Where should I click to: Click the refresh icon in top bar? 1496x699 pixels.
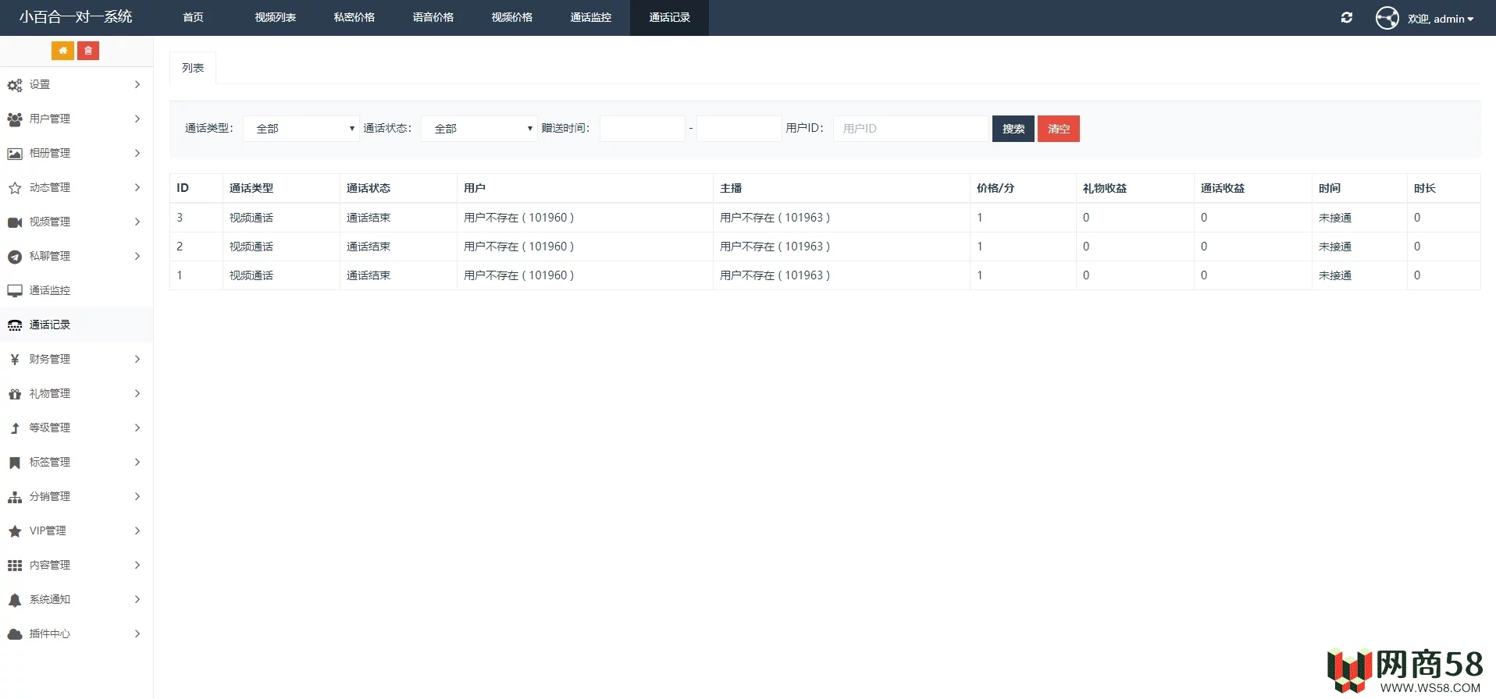coord(1347,18)
